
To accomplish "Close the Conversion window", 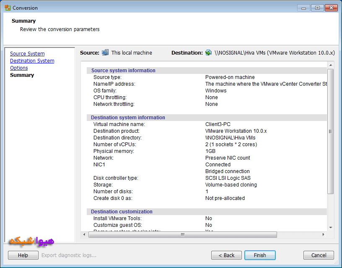I will [331, 8].
